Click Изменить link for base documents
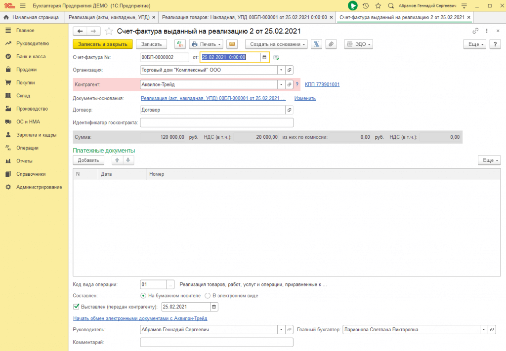 pyautogui.click(x=305, y=98)
